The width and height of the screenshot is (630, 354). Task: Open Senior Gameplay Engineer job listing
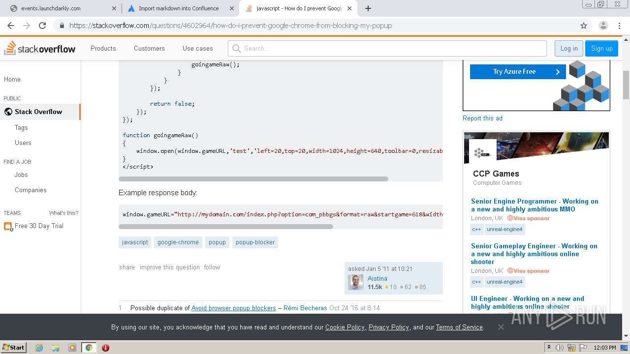[x=534, y=254]
